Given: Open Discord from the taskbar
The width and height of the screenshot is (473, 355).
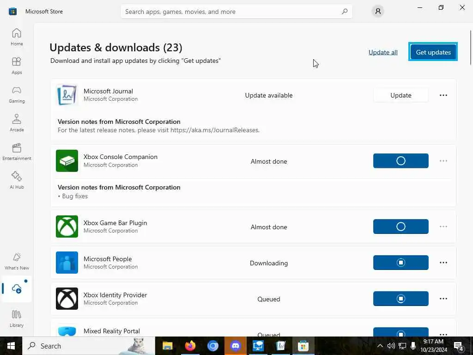Looking at the screenshot, I should coord(235,346).
